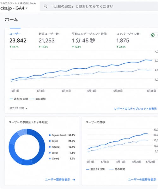The width and height of the screenshot is (158, 189).
Task: Click the 過去 28 日間 legend in the main chart
Action: [x=19, y=99]
